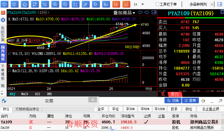Refresh data with the circular arrows icon
224x131 pixels.
click(x=35, y=4)
